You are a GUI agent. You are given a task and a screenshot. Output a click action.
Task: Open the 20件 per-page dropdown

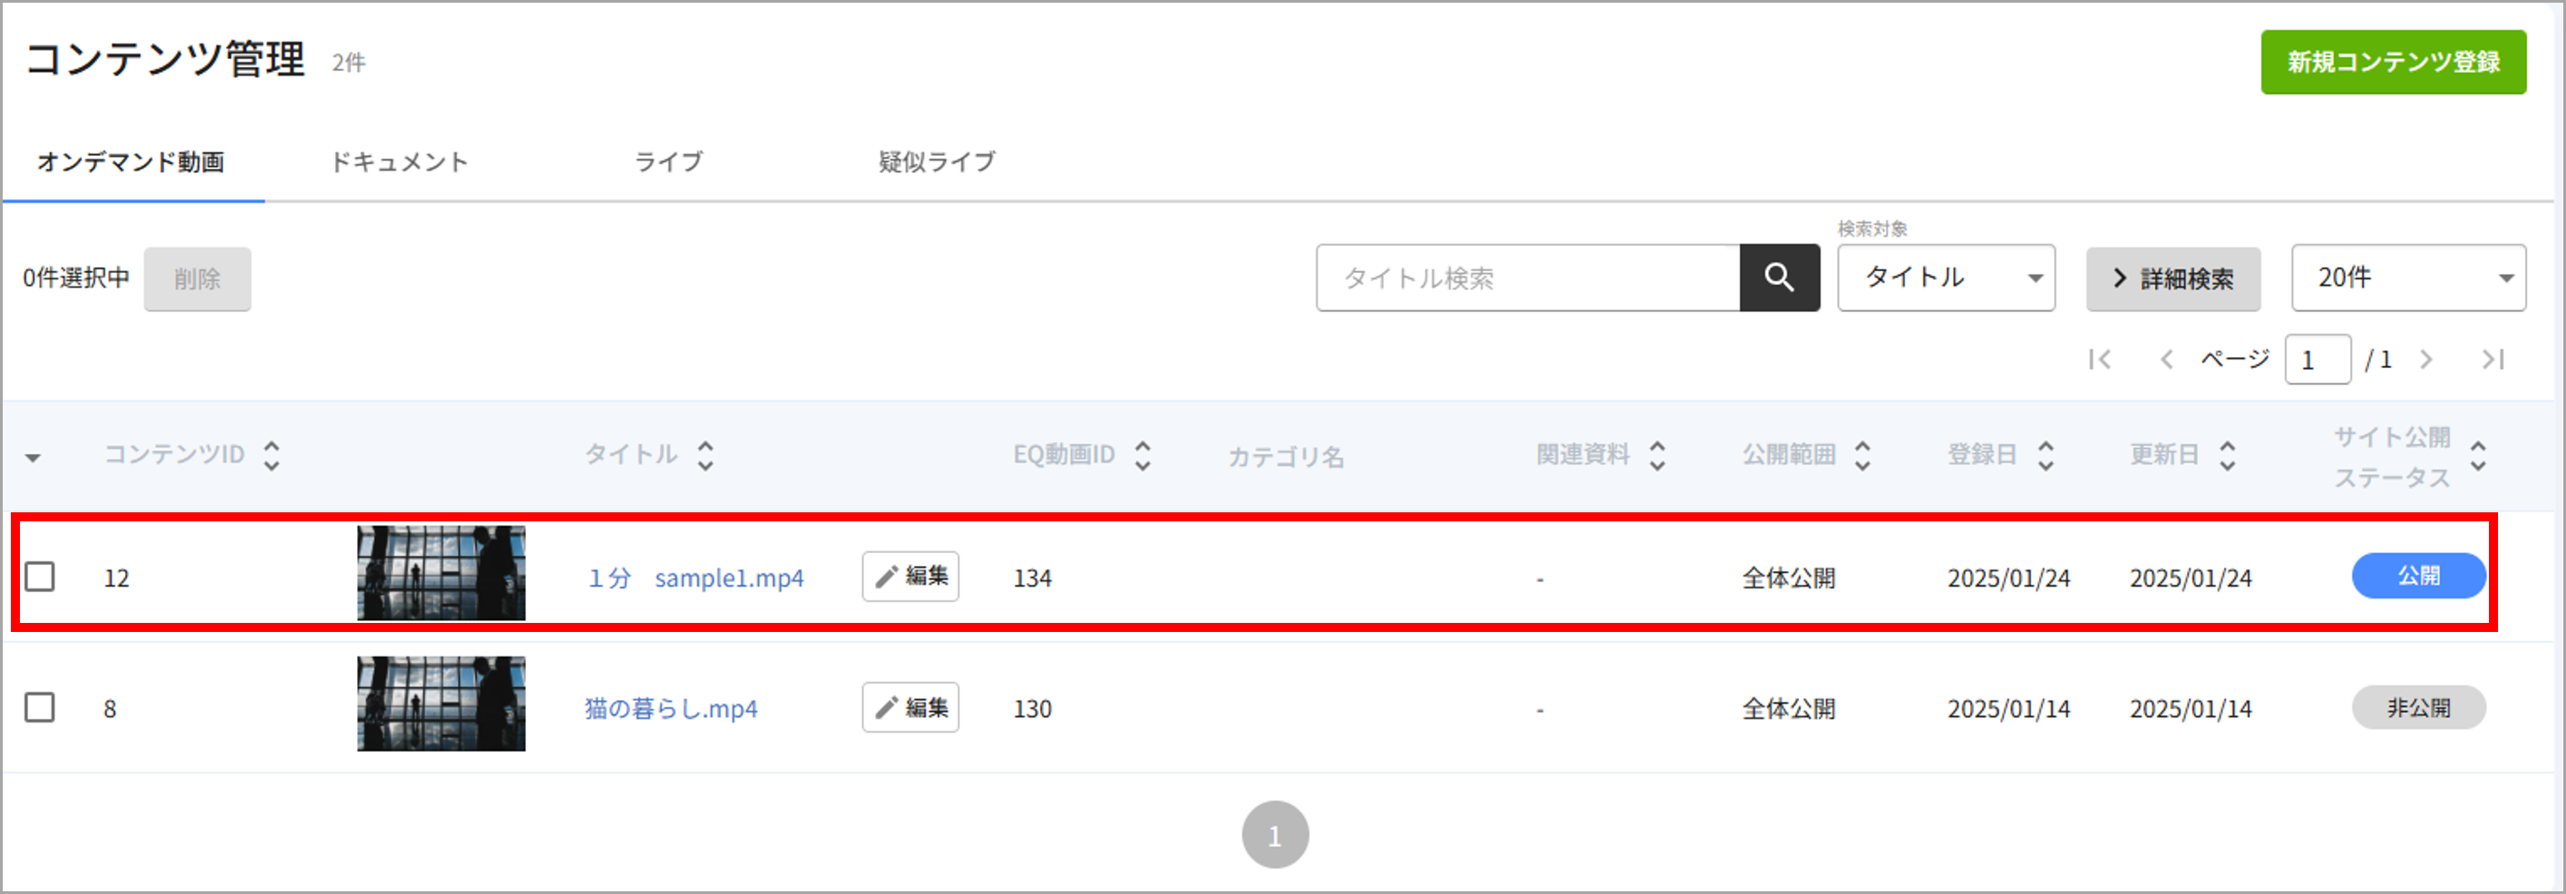tap(2407, 277)
